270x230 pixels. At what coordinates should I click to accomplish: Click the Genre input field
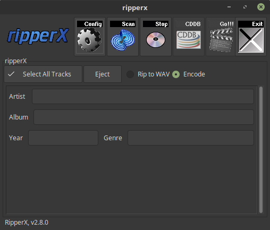pos(191,138)
